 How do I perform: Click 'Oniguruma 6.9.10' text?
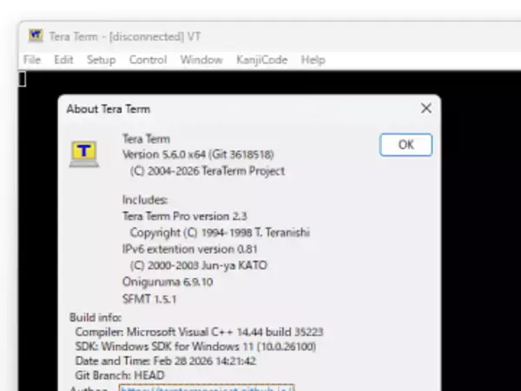(168, 282)
